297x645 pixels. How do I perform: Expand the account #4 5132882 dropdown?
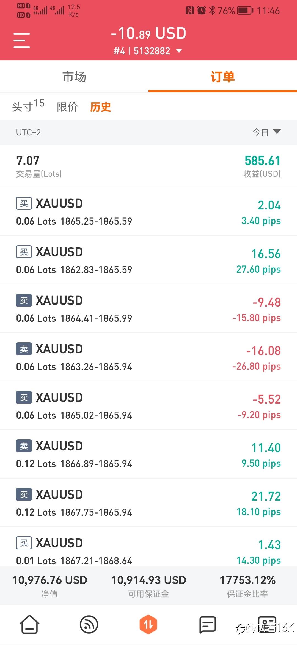(179, 51)
